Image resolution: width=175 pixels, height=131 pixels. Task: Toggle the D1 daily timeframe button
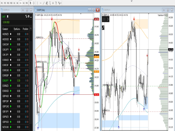[x=21, y=3]
